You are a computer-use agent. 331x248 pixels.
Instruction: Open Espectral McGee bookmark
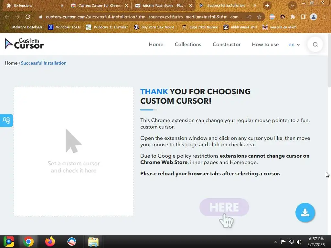point(200,27)
